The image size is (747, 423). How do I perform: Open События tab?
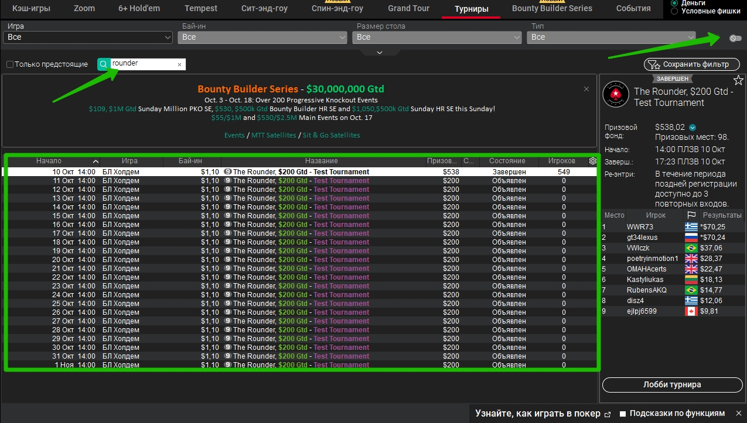point(633,8)
